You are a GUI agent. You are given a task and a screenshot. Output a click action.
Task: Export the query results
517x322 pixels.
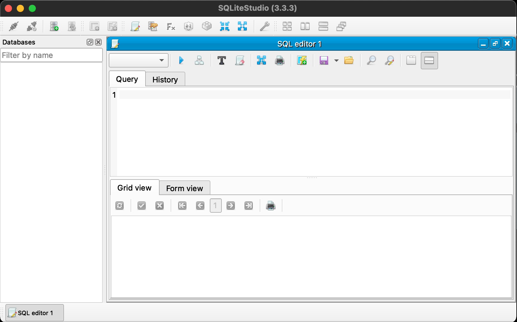click(261, 60)
